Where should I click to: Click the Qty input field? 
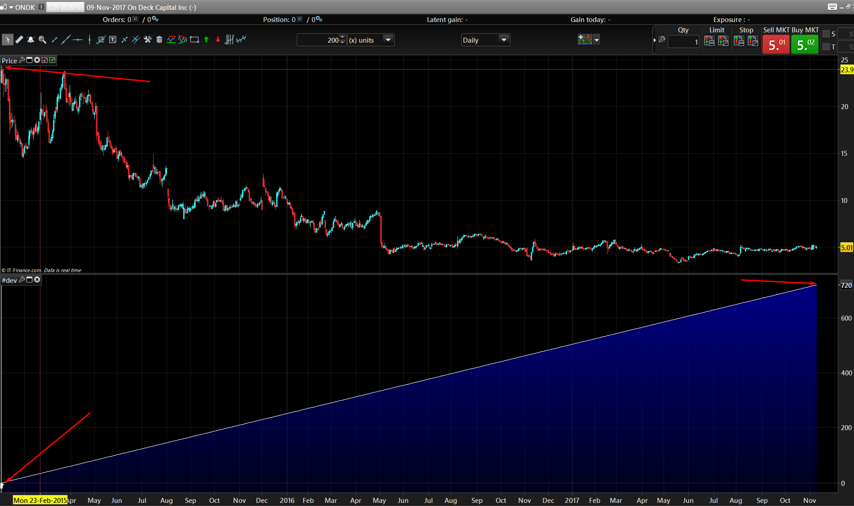click(683, 42)
